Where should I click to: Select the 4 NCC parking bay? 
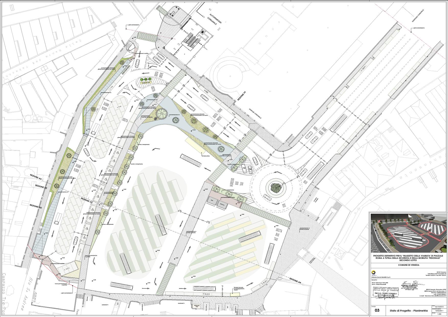point(67,269)
